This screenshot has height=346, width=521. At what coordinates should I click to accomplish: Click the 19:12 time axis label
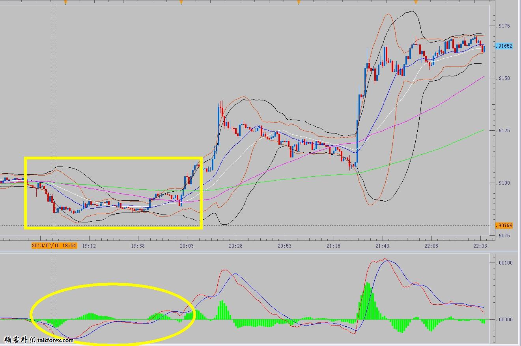tap(88, 246)
